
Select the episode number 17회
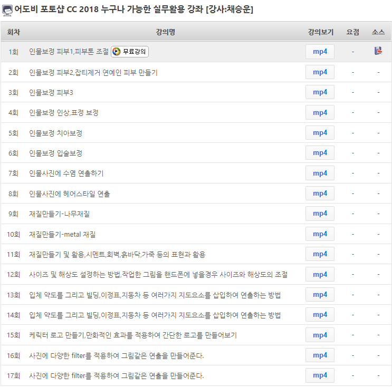[x=14, y=376]
